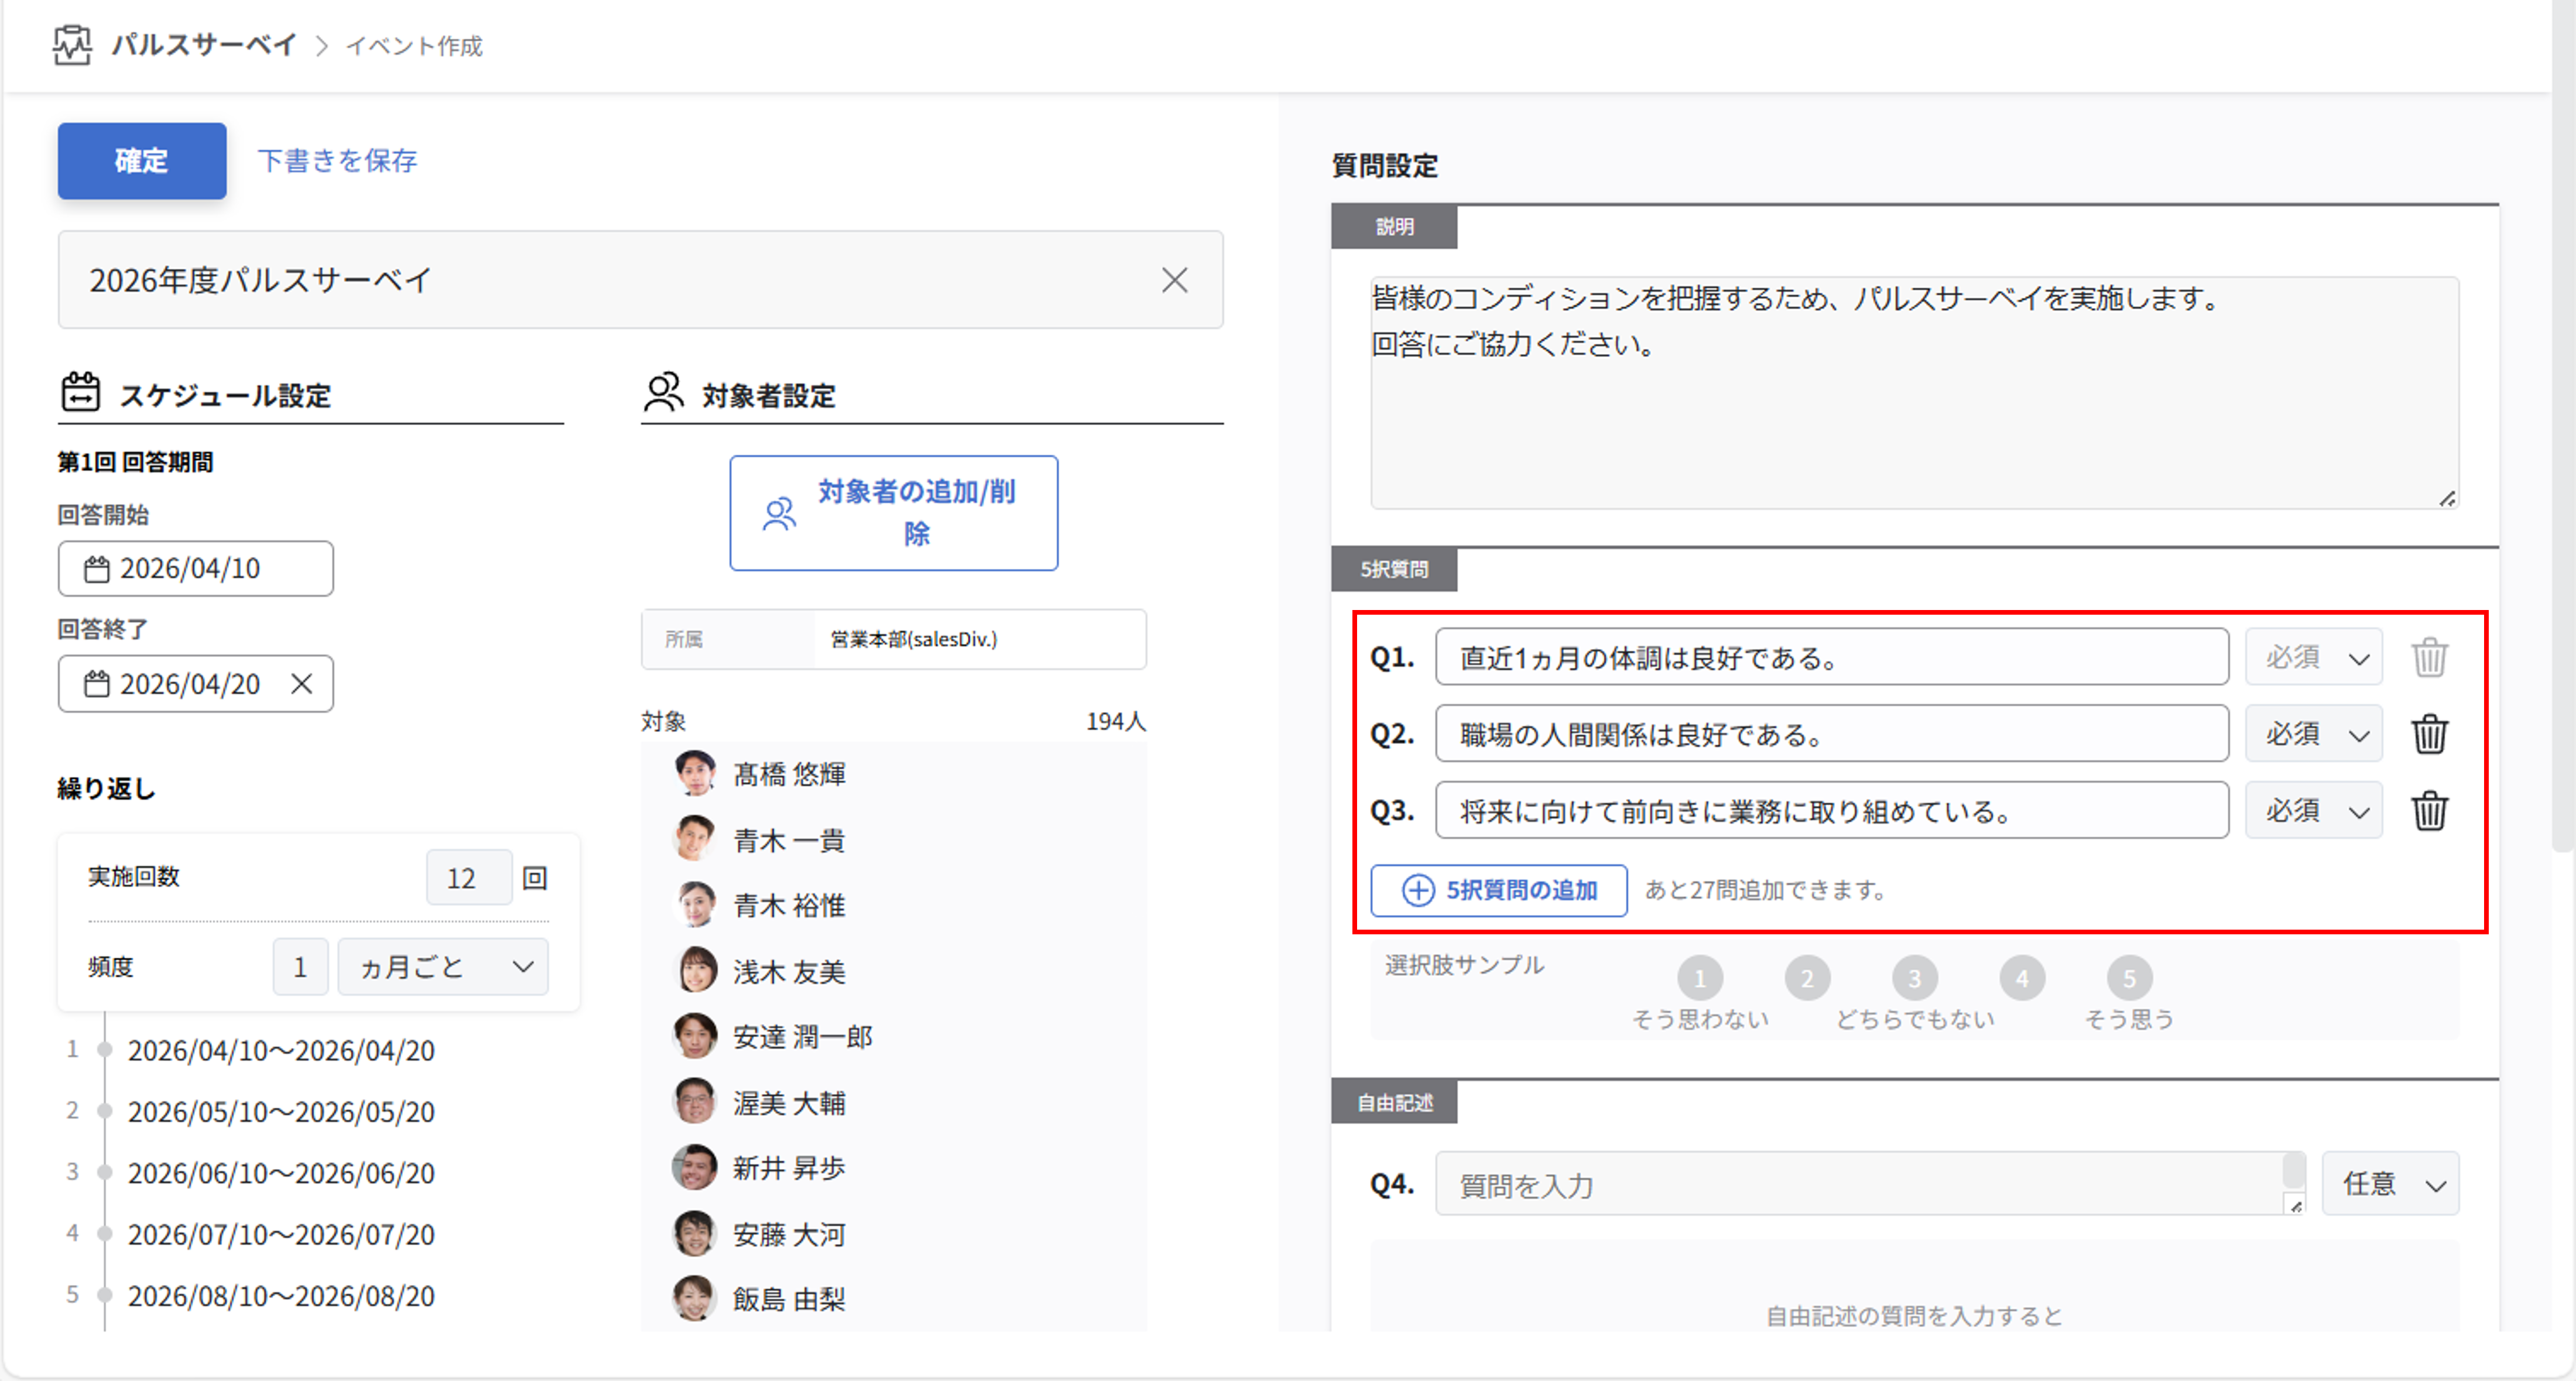Open 対象者の追加/削除 dialog

point(893,513)
